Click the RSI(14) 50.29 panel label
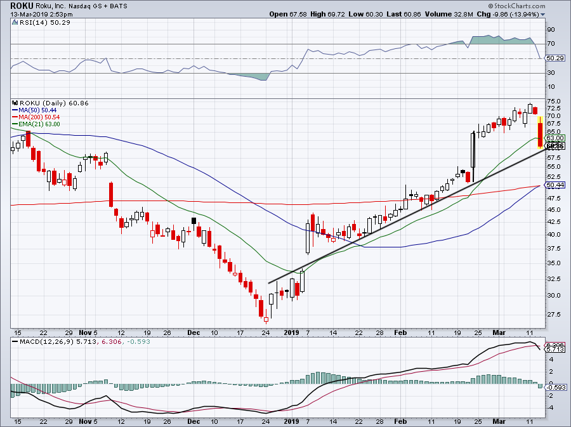The image size is (571, 427). click(45, 22)
